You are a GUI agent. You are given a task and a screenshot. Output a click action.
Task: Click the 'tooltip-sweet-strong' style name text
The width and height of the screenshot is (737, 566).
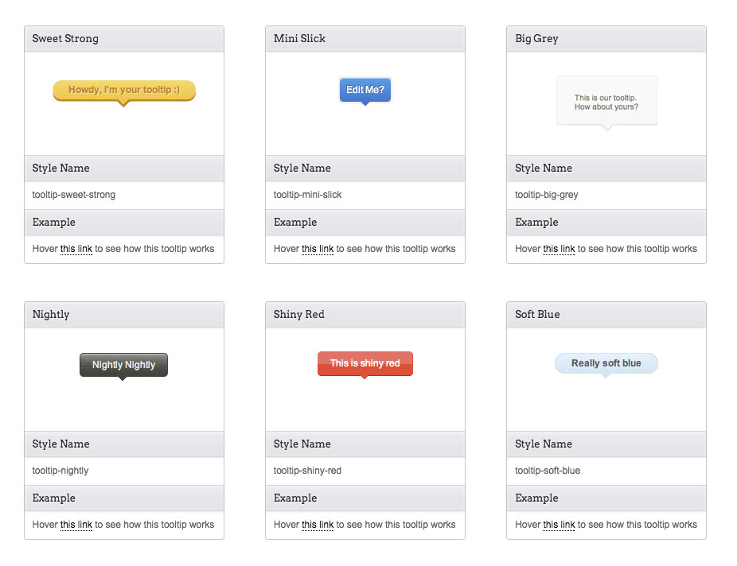[x=74, y=195]
